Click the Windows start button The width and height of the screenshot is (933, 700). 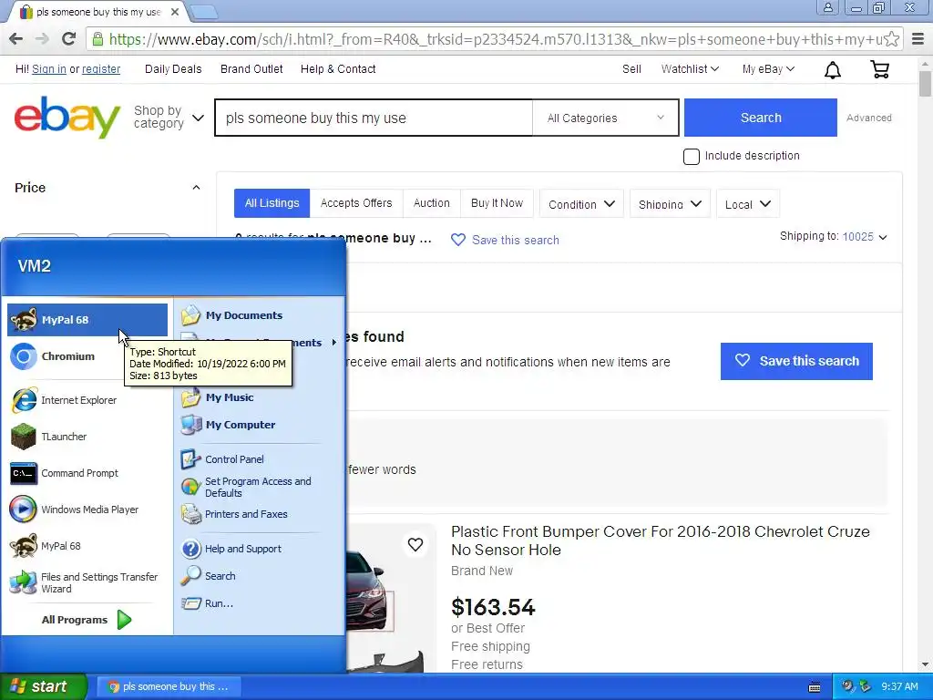43,686
